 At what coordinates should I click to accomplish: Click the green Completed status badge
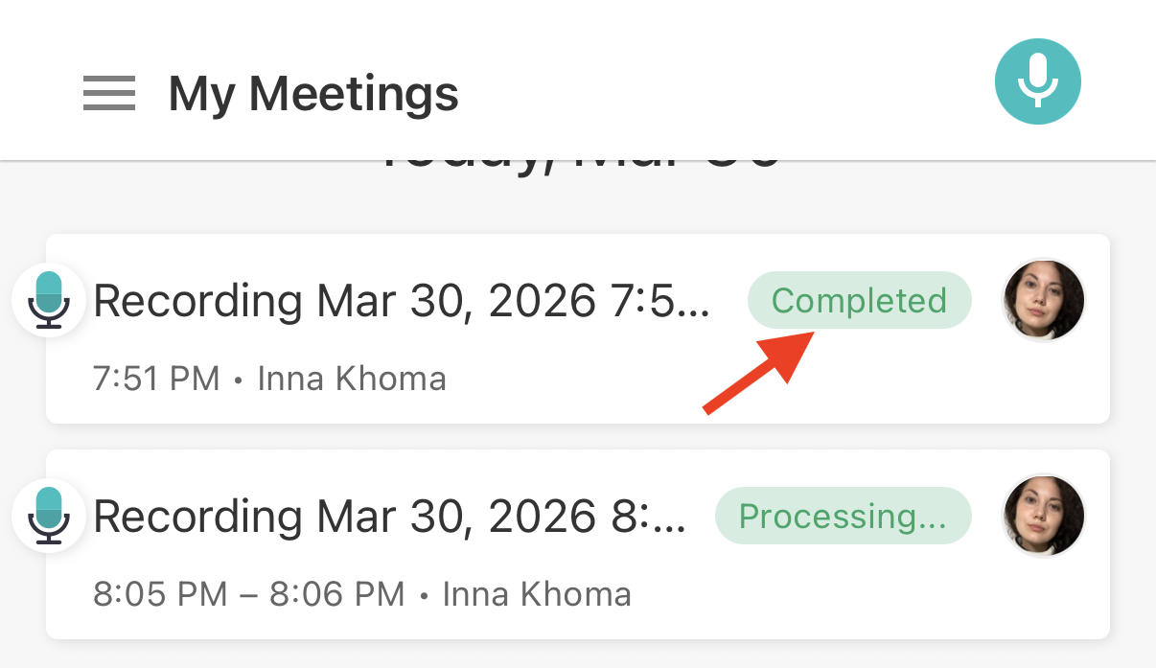[859, 301]
